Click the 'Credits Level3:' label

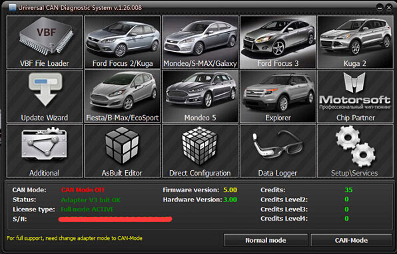(284, 209)
